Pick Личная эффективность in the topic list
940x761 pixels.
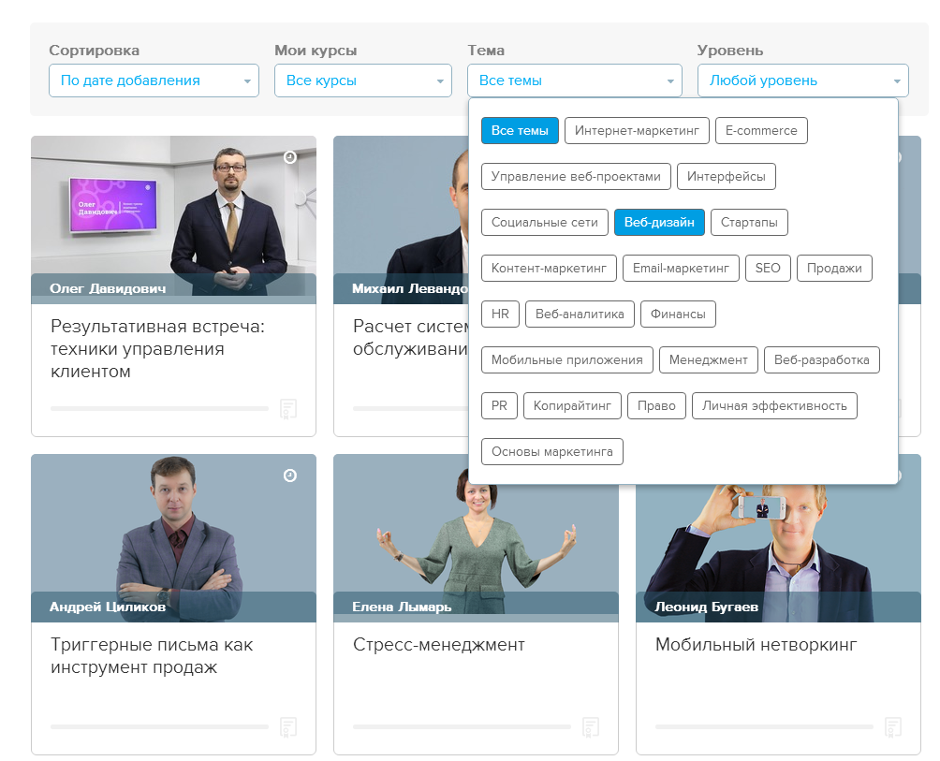tap(774, 405)
